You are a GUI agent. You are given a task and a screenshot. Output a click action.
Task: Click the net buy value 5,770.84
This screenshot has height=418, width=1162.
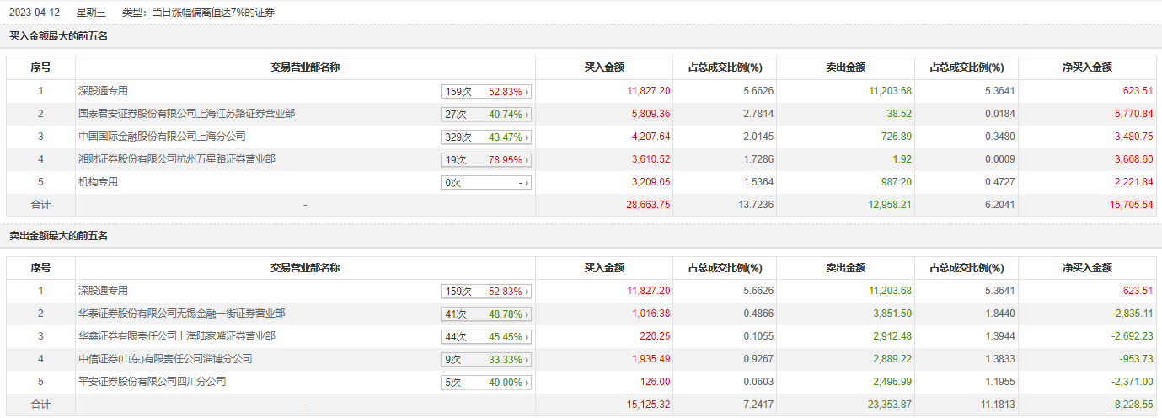point(1130,114)
